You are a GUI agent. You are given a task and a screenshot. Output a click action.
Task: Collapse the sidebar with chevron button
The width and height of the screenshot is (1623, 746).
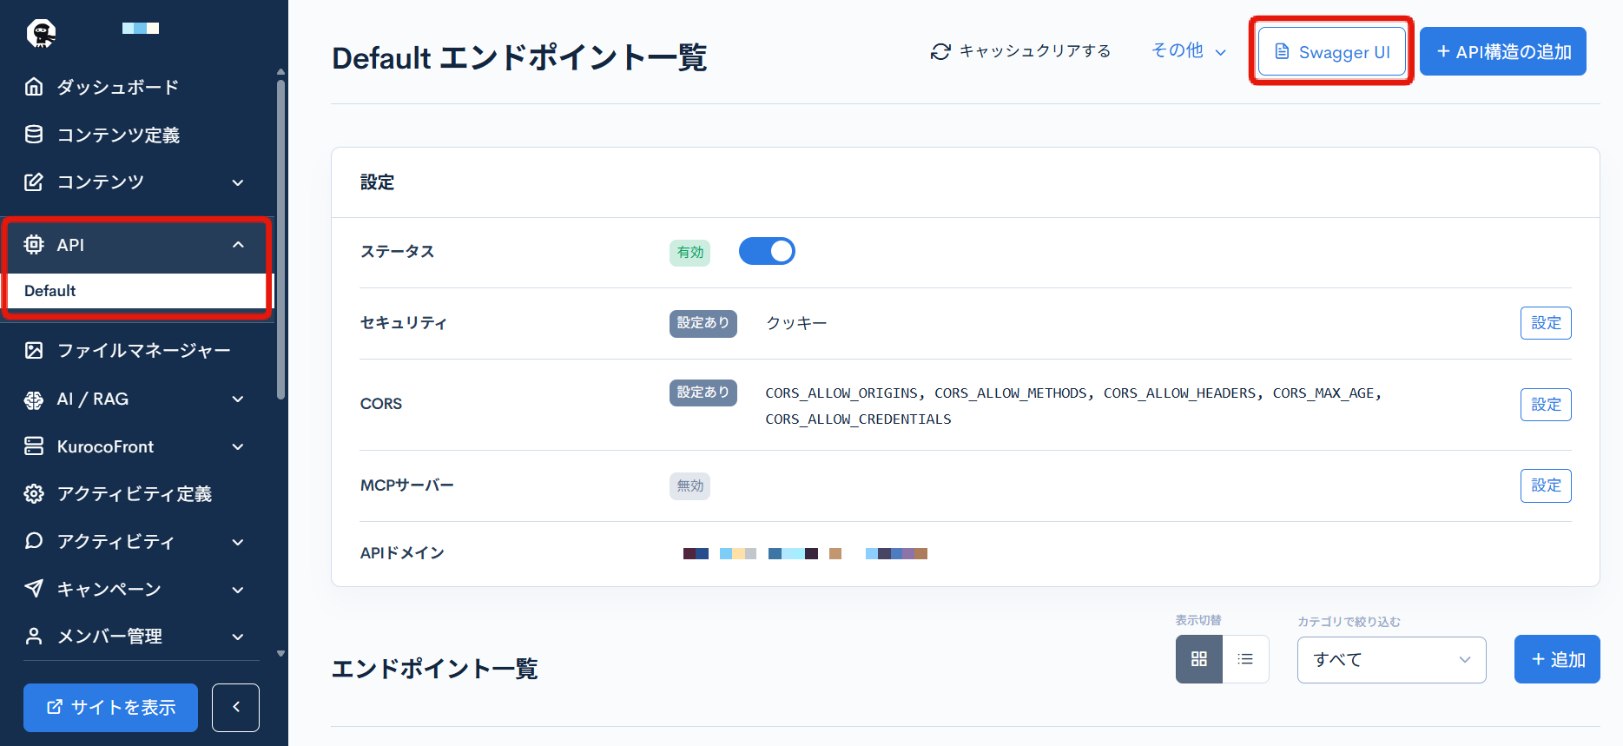[235, 708]
